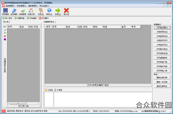Click 姓名 column header in left list
173x114 pixels.
click(23, 27)
